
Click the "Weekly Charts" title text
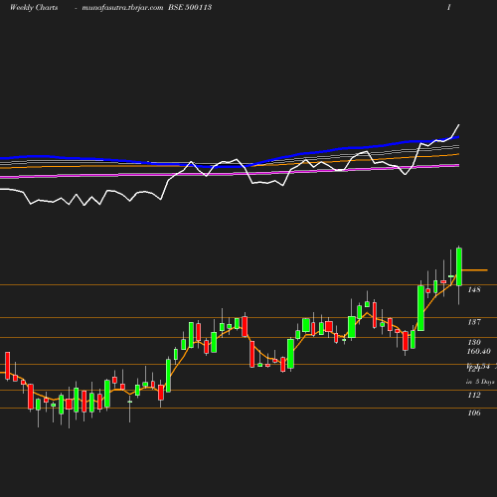point(34,8)
